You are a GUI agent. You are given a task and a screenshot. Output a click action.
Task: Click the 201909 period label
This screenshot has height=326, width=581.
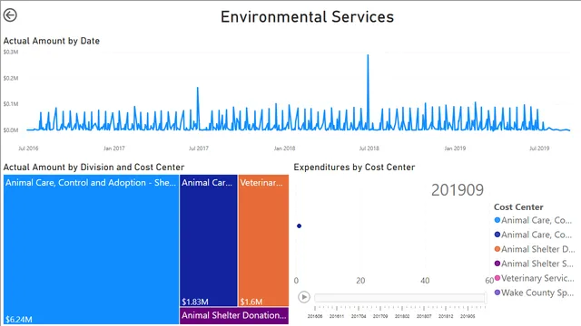[x=458, y=190]
